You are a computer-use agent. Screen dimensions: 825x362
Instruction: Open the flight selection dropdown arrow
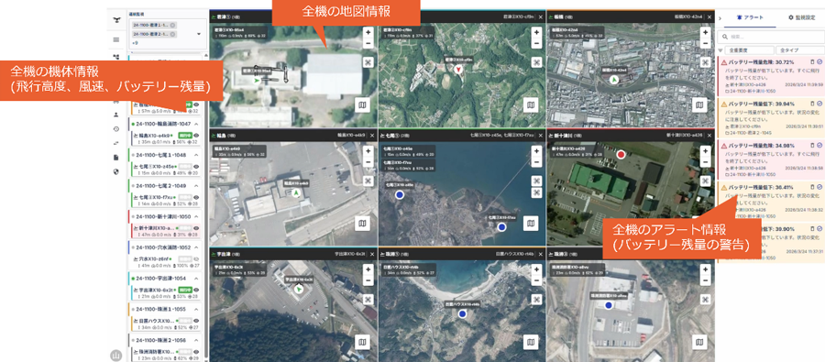(x=199, y=34)
